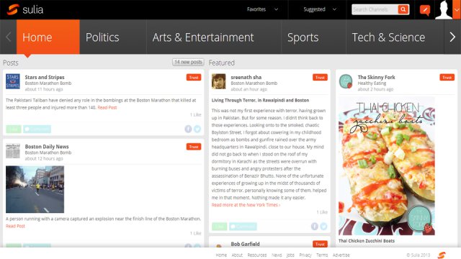The height and width of the screenshot is (259, 461).
Task: Open the sreenath sha name link
Action: click(246, 77)
